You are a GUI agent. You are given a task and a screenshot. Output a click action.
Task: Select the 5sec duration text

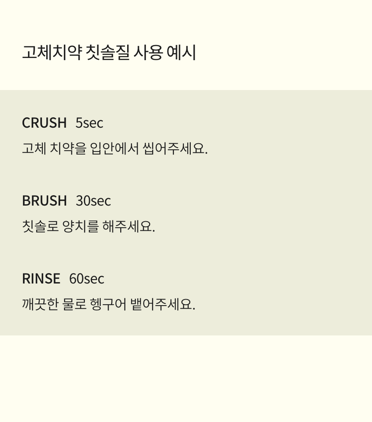[89, 123]
